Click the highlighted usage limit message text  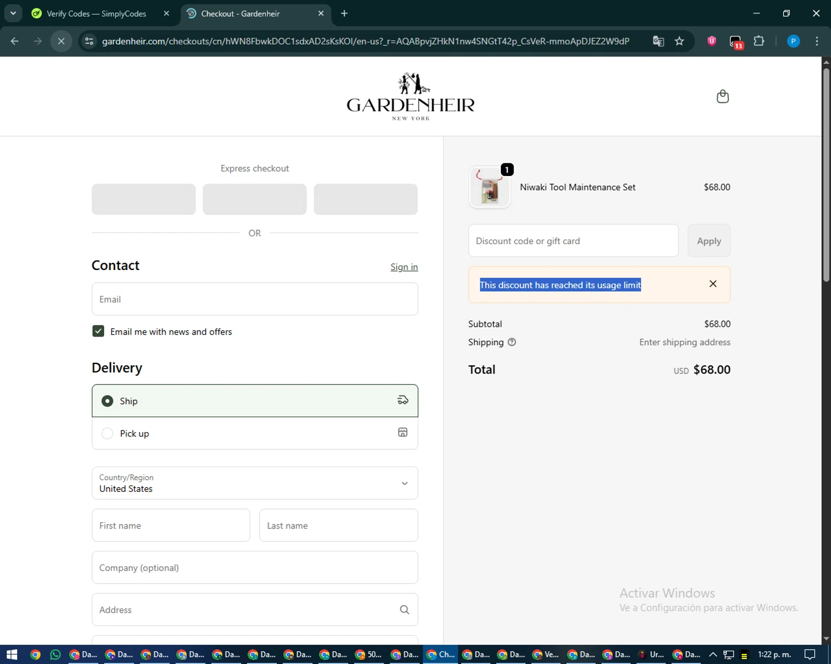(560, 285)
